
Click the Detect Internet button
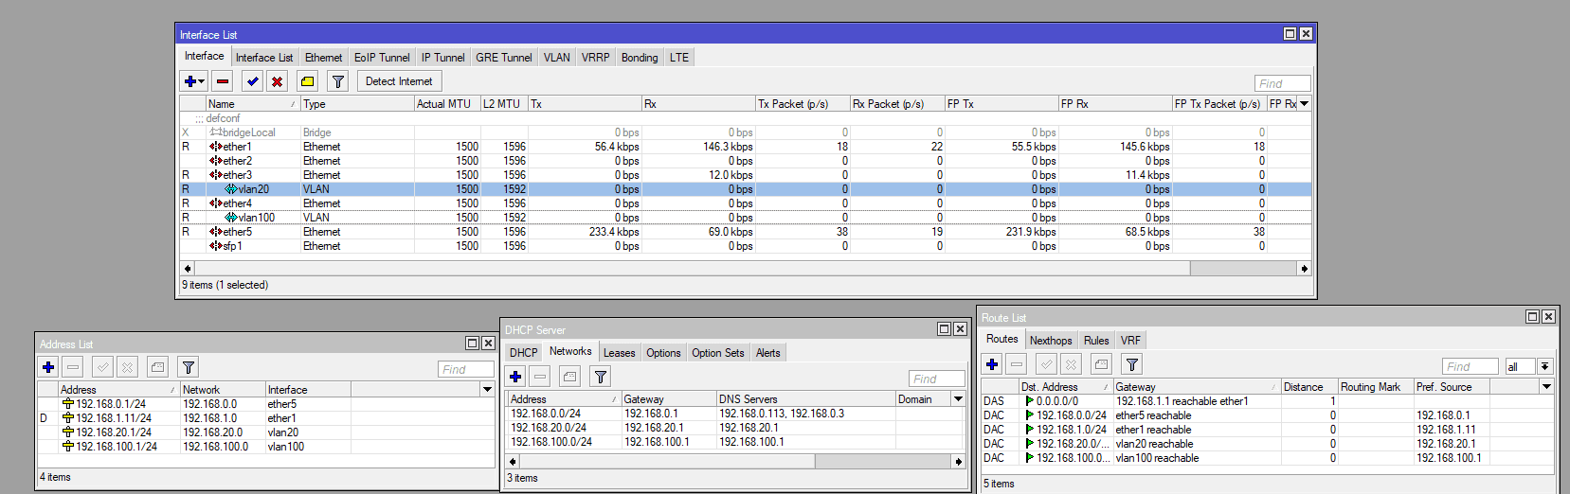pyautogui.click(x=399, y=81)
